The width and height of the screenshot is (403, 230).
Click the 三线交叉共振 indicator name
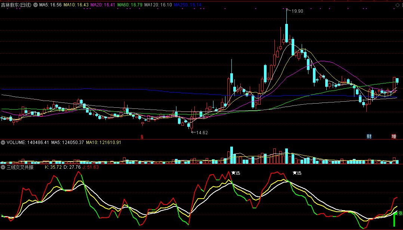(x=20, y=167)
